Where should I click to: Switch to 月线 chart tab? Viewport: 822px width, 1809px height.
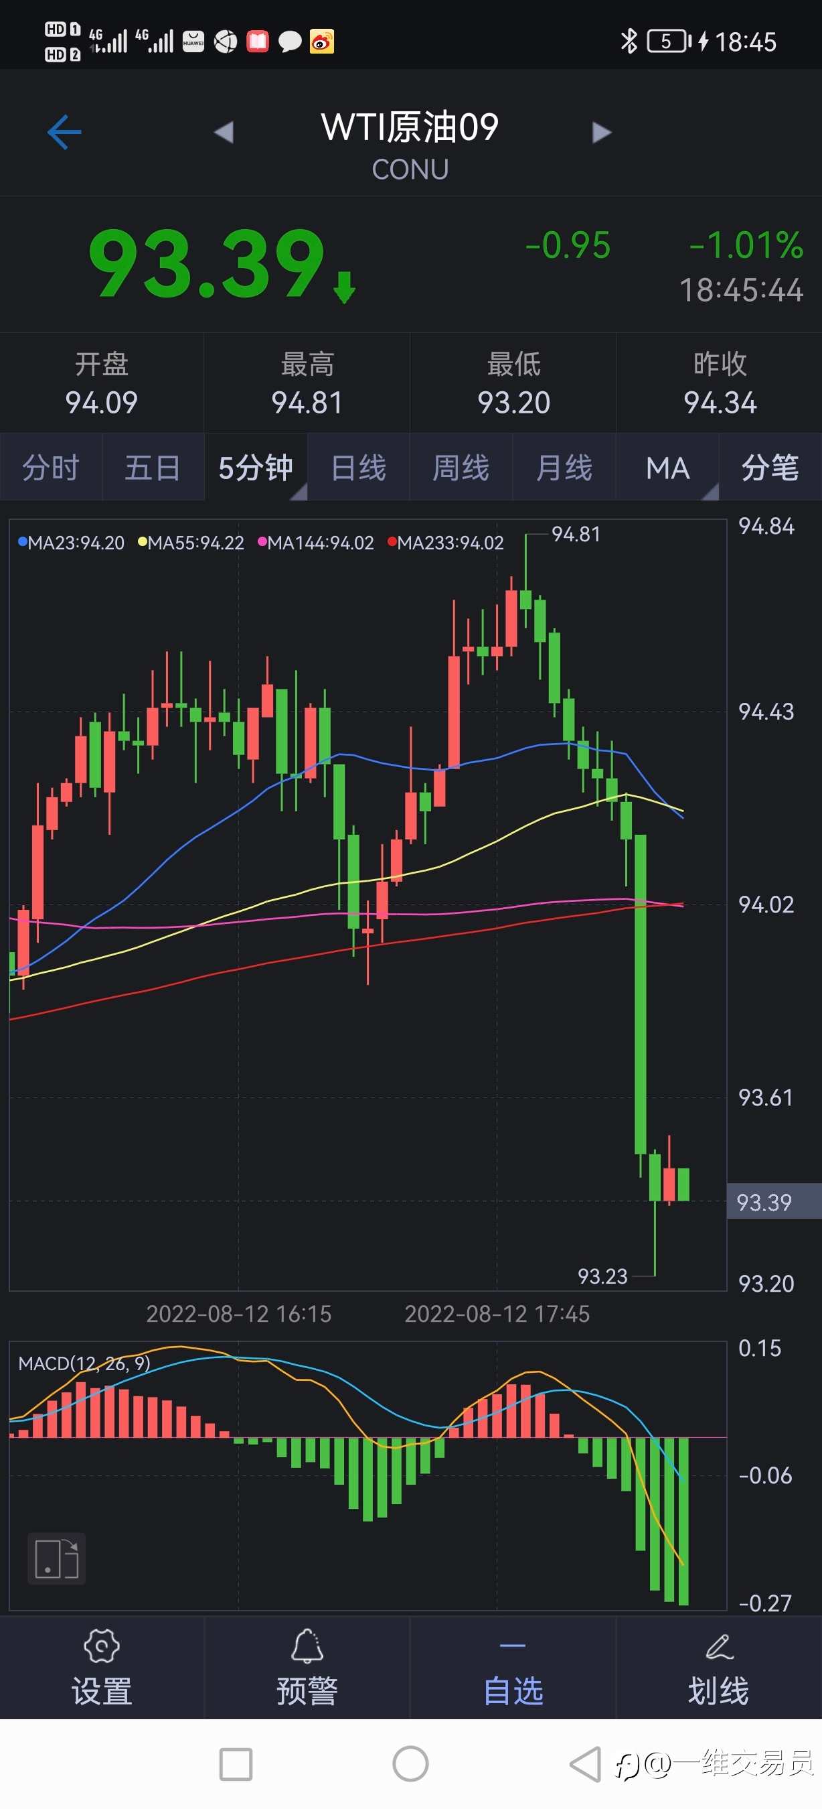[564, 468]
